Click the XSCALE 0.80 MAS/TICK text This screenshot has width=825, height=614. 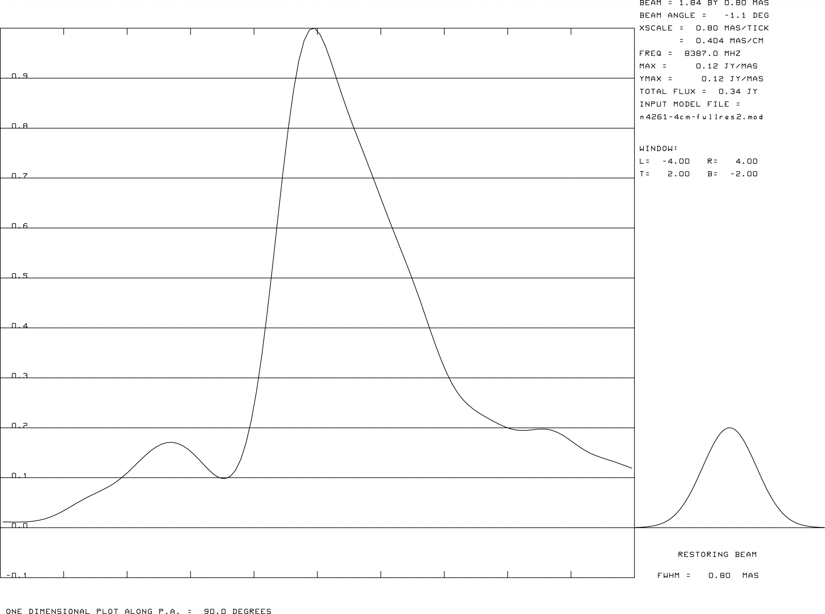(704, 28)
